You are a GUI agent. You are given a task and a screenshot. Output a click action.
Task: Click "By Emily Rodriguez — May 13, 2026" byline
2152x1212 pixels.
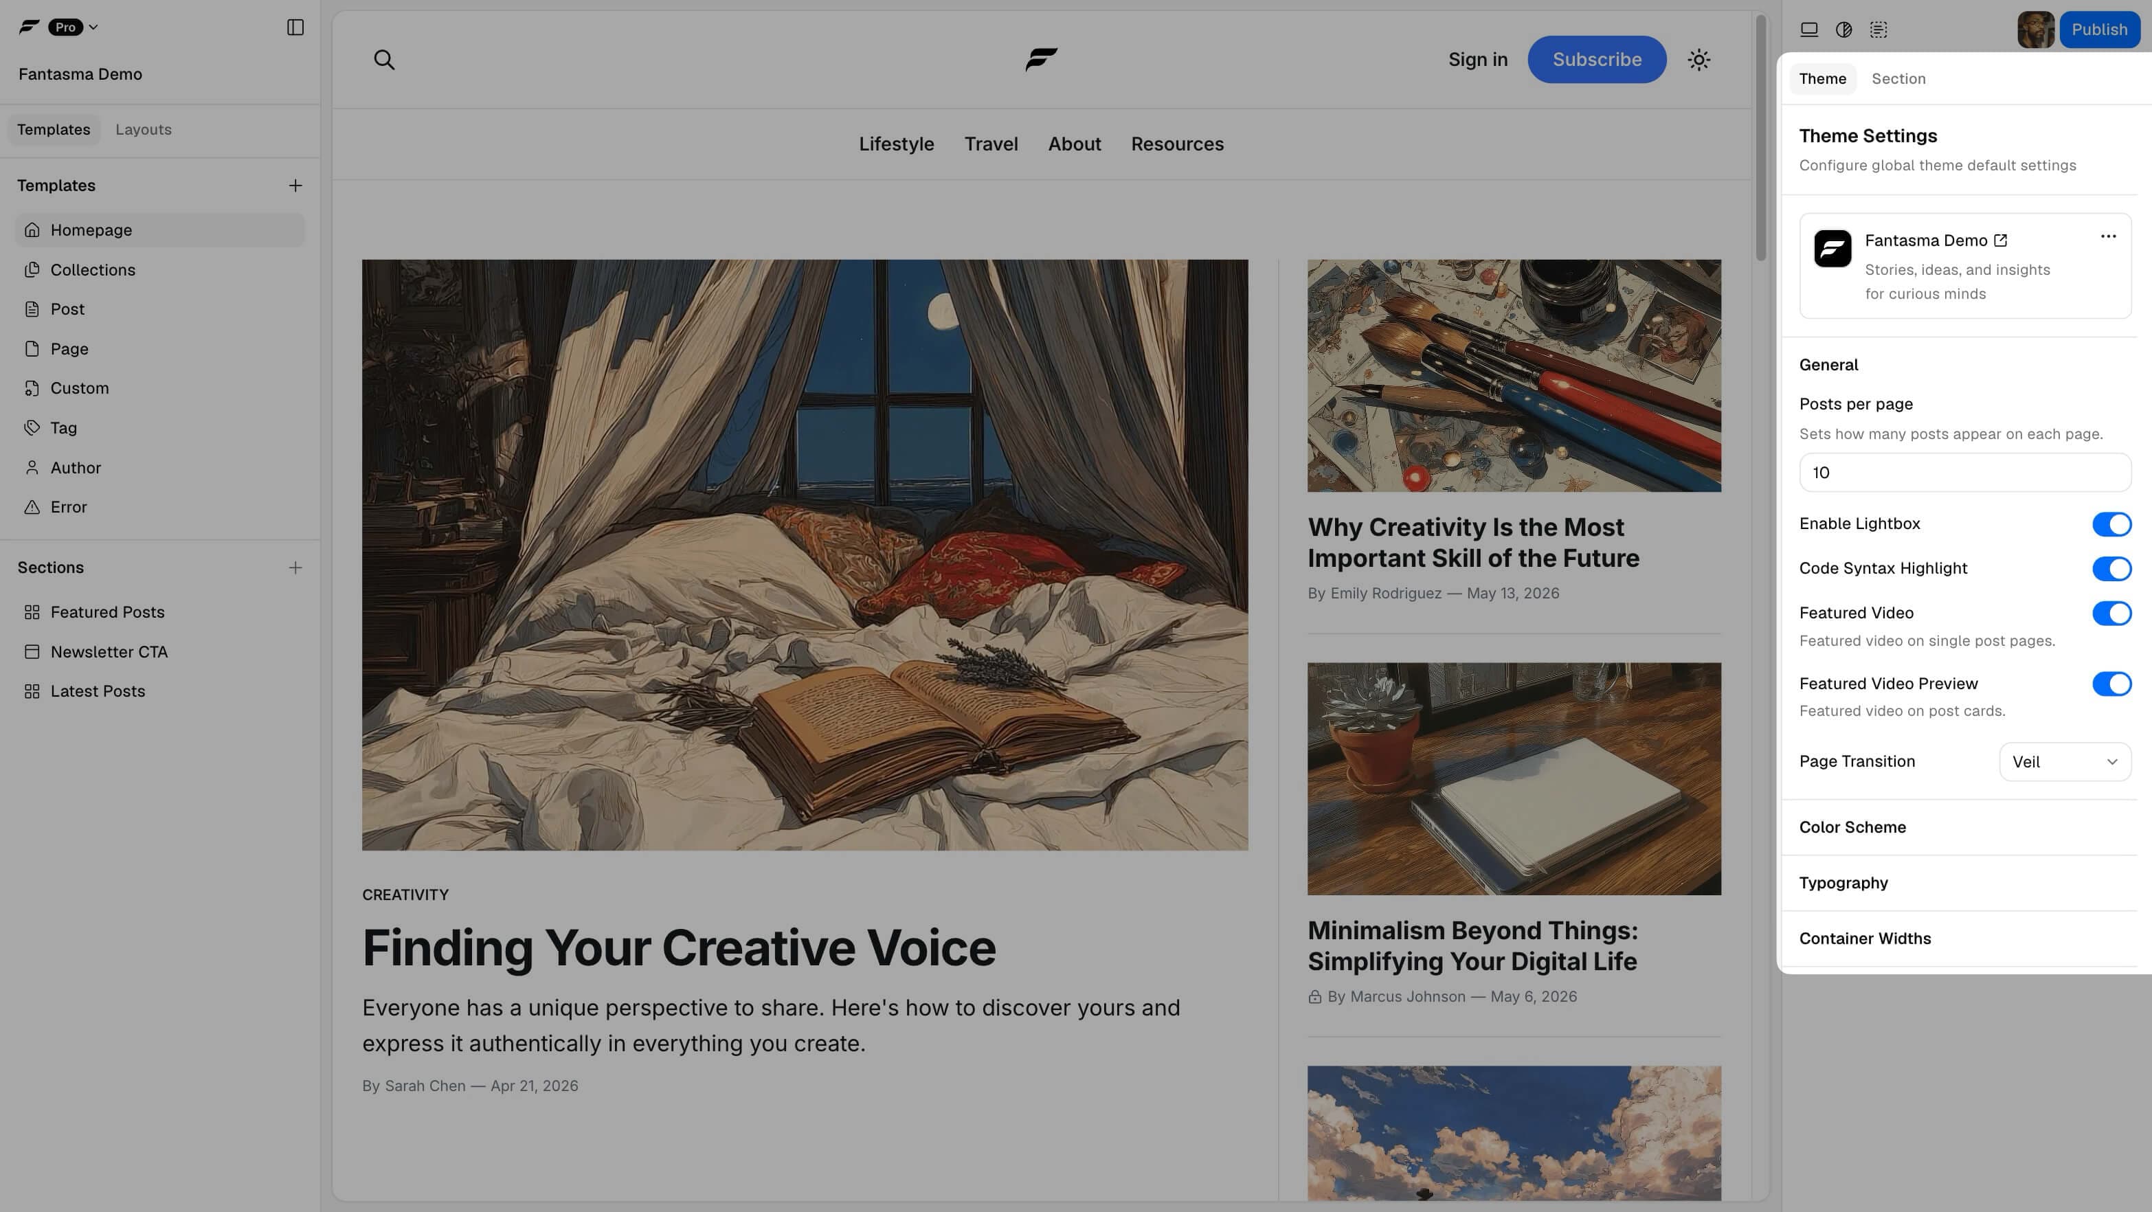(x=1433, y=593)
